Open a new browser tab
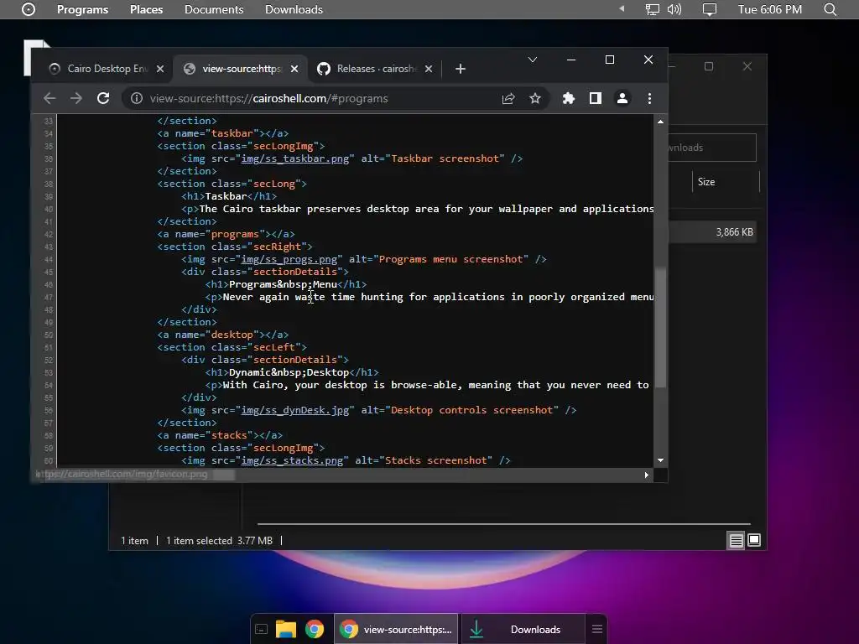This screenshot has width=859, height=644. click(x=461, y=69)
